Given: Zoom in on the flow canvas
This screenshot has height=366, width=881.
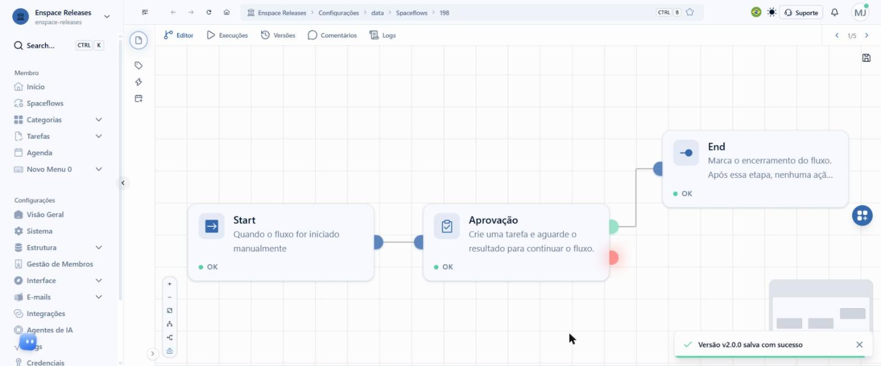Looking at the screenshot, I should [170, 283].
